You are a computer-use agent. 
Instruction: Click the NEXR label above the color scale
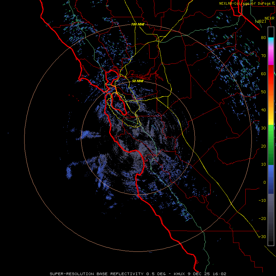(270, 18)
